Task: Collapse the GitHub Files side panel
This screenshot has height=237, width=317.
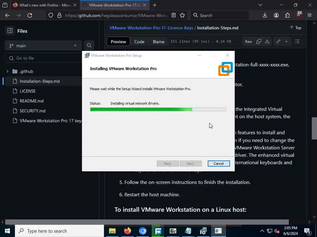Action: pos(10,31)
